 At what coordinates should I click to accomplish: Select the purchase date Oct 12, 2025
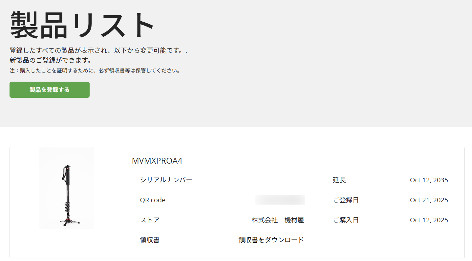pos(429,220)
